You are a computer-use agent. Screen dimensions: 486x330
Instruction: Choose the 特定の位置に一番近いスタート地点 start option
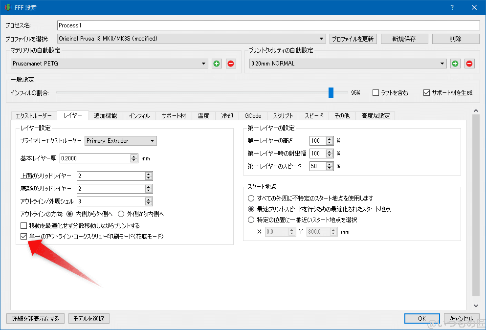click(x=251, y=220)
